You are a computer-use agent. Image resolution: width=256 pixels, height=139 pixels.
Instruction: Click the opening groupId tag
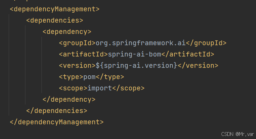point(77,43)
